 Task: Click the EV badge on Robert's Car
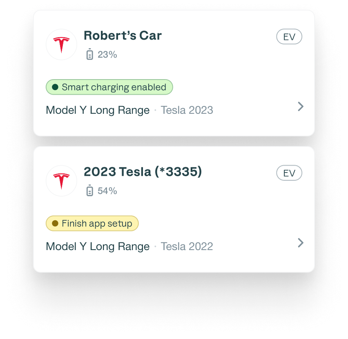click(289, 37)
